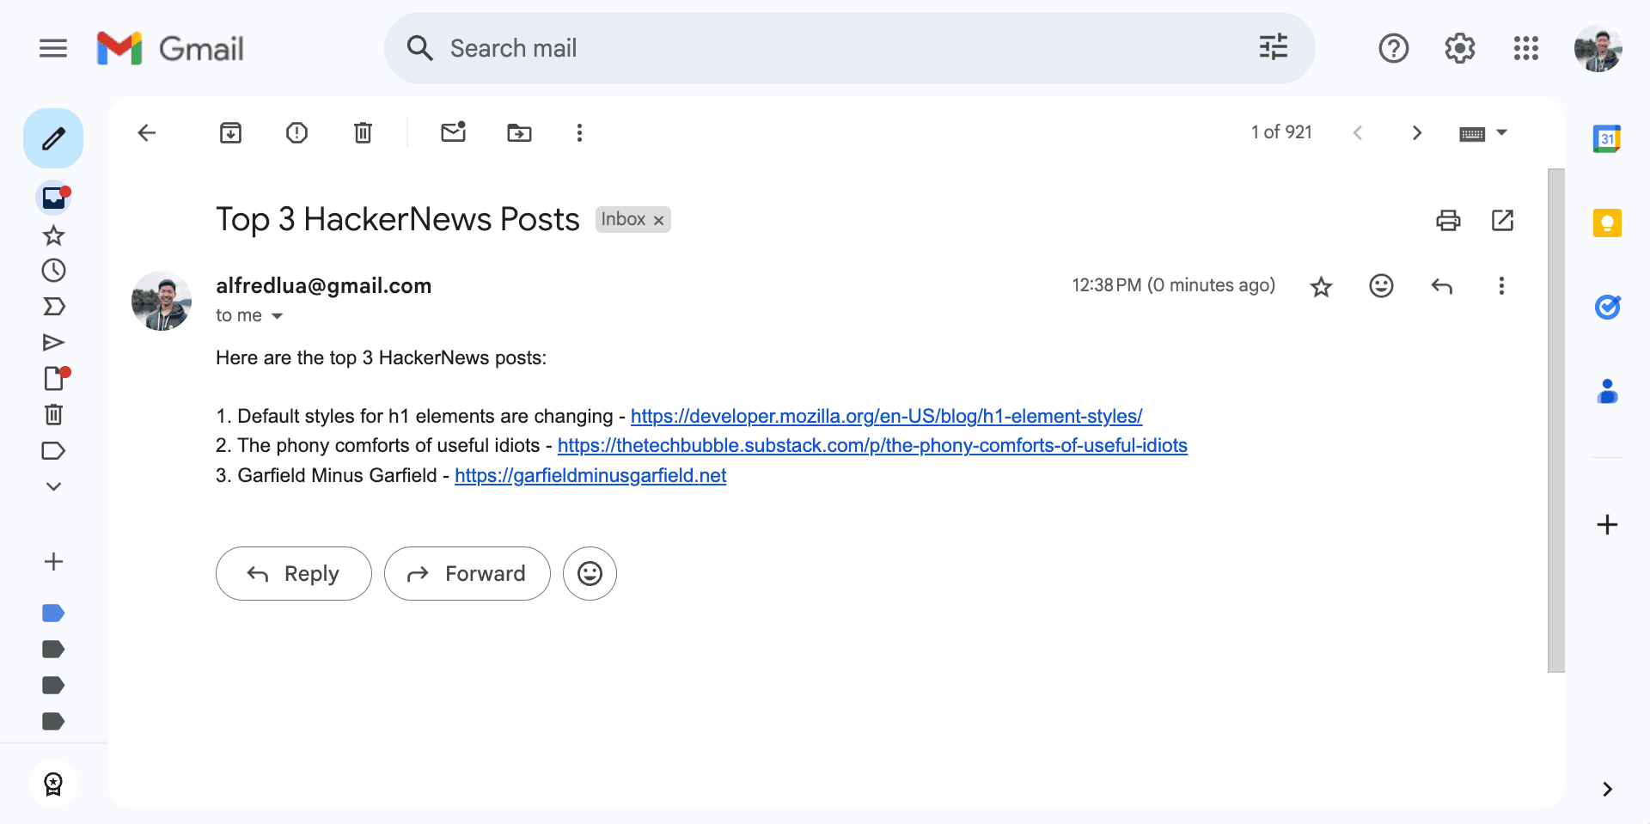1650x824 pixels.
Task: Open the Support help icon
Action: click(1393, 48)
